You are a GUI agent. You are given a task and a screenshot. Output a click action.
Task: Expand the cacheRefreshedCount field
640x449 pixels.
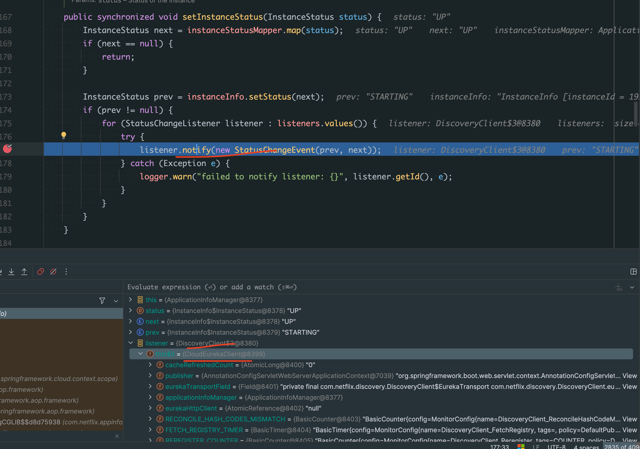pos(150,365)
